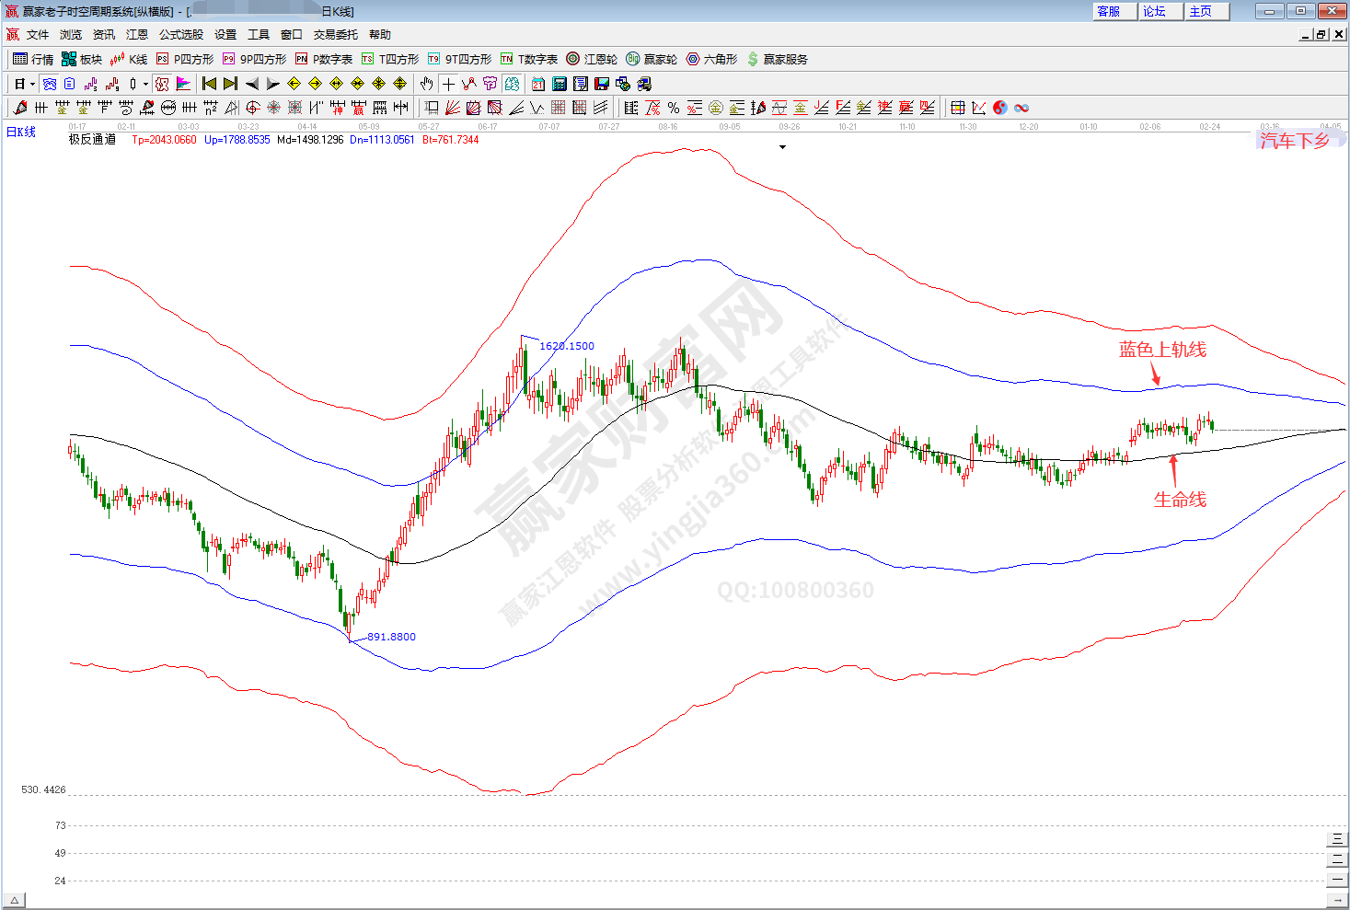Click the blue infinity symbol icon
1350x910 pixels.
1021,108
